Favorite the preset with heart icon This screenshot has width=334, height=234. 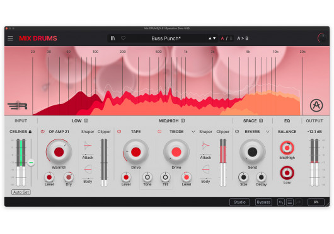[123, 38]
